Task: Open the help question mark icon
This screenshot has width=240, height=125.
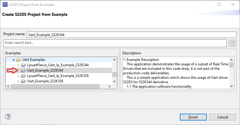Action: pos(8,117)
